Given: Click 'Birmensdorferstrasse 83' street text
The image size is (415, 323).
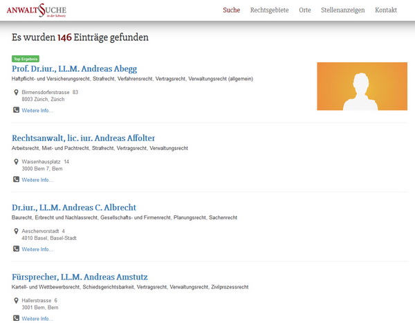Looking at the screenshot, I should [x=50, y=92].
